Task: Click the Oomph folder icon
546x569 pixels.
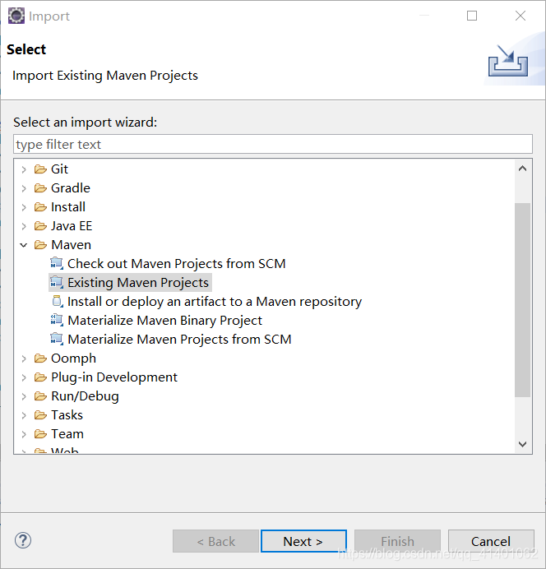Action: point(40,359)
